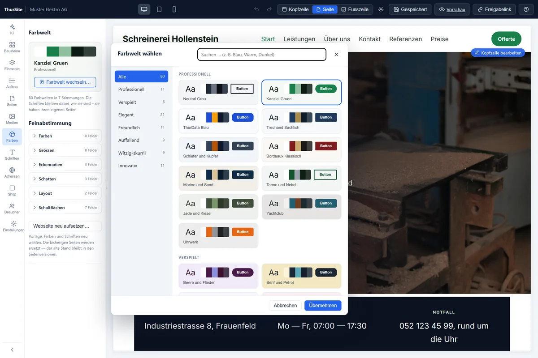
Task: Focus the Farbwelt search field
Action: click(x=262, y=55)
